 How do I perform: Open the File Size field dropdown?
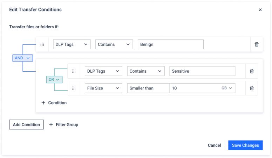coord(103,88)
